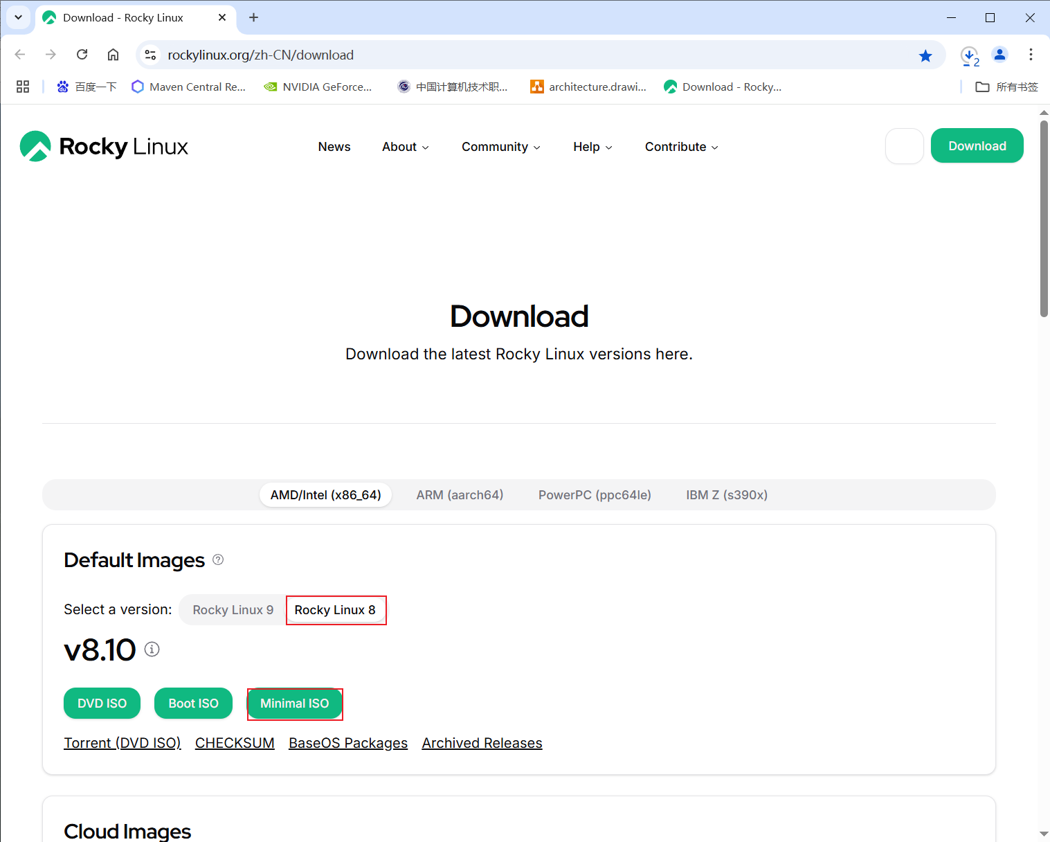Reload the current page
This screenshot has width=1050, height=842.
click(x=82, y=55)
